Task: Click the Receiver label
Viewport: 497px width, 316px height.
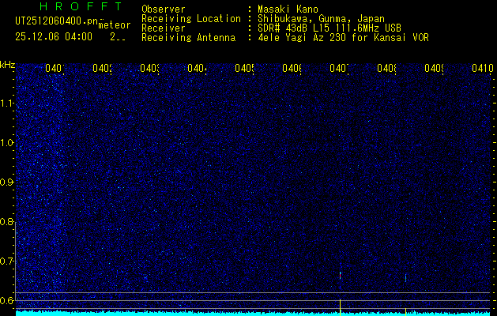Action: [x=164, y=28]
